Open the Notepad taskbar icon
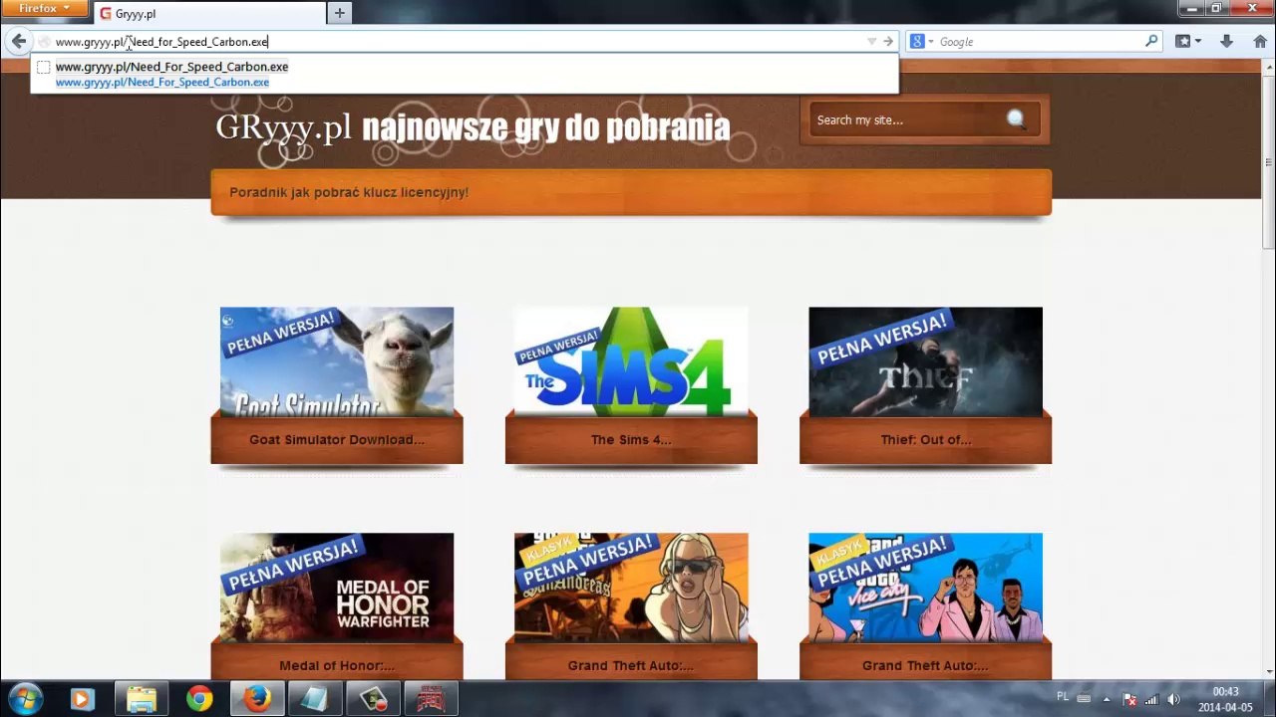The height and width of the screenshot is (717, 1276). click(315, 699)
